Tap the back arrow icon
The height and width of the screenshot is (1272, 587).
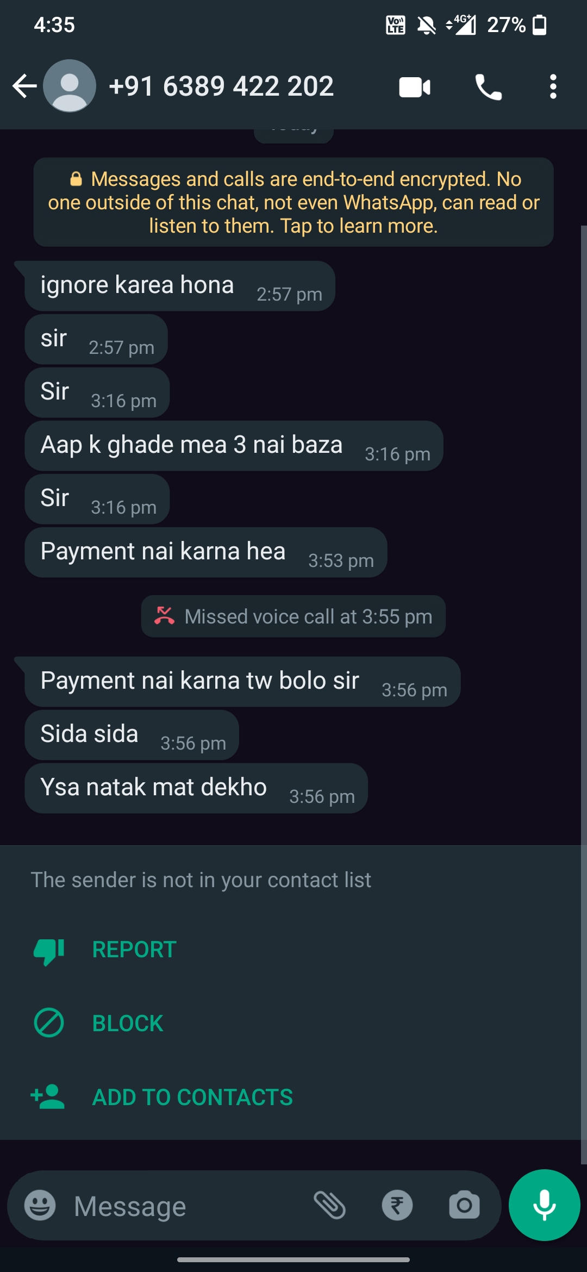coord(24,86)
